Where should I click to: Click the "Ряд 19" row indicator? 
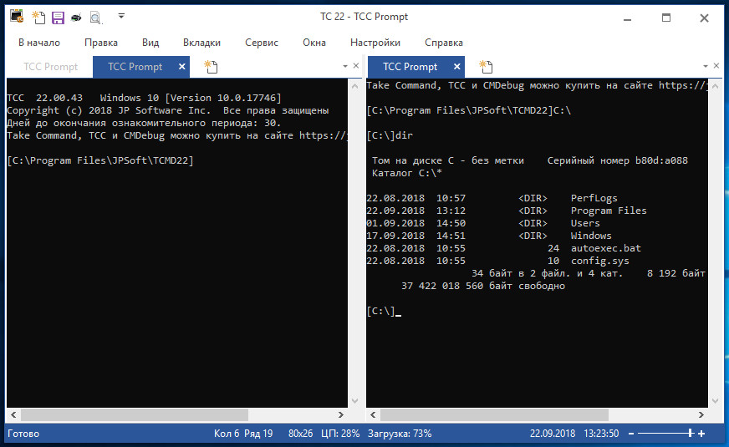(x=258, y=434)
